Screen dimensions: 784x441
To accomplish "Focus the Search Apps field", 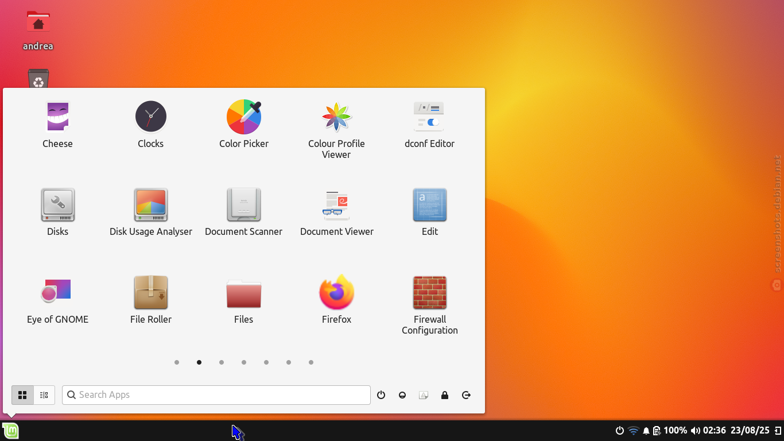I will pyautogui.click(x=216, y=395).
